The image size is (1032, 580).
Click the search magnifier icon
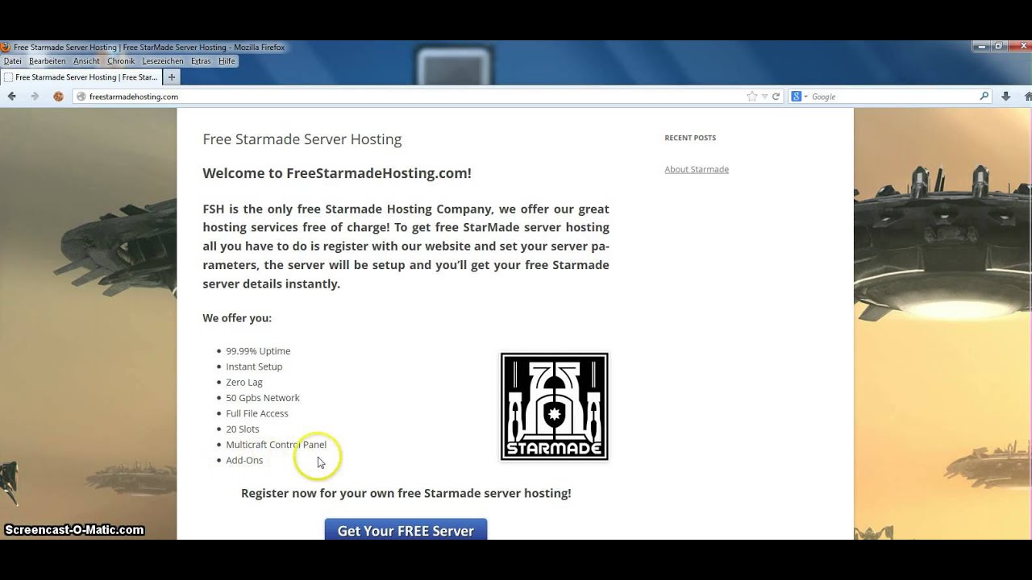coord(984,96)
